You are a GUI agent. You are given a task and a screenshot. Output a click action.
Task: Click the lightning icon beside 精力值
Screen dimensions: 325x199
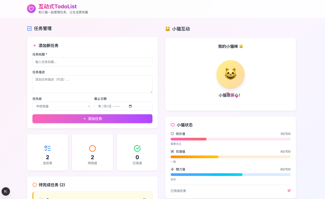172,169
